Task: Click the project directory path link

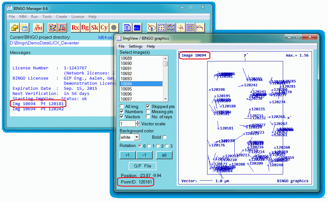Action: [45, 43]
